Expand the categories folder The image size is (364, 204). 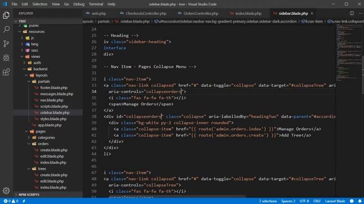(47, 137)
